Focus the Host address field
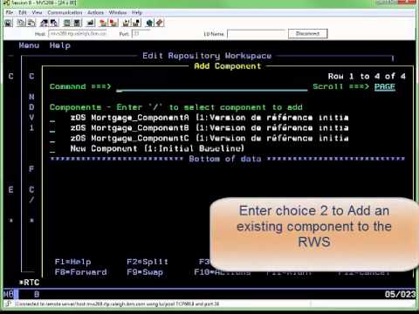This screenshot has width=419, height=314. pos(77,34)
